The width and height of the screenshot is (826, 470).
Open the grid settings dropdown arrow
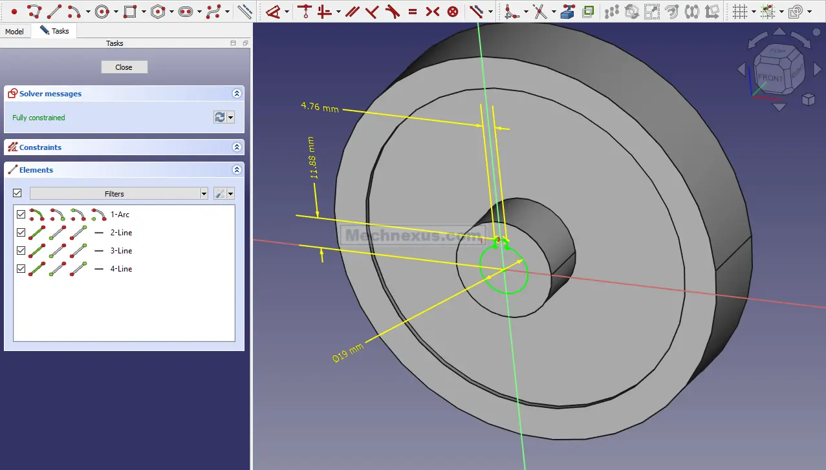click(753, 12)
